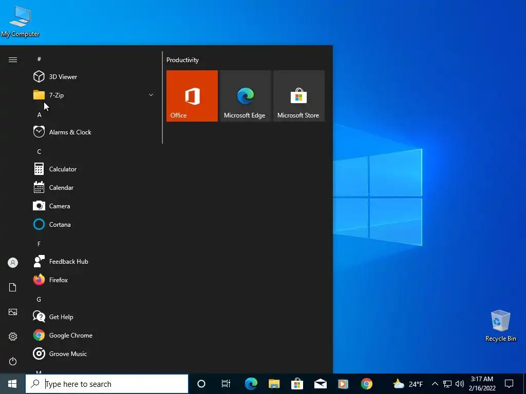Open Feedback Hub app
Screen dimensions: 526x394
93,261
